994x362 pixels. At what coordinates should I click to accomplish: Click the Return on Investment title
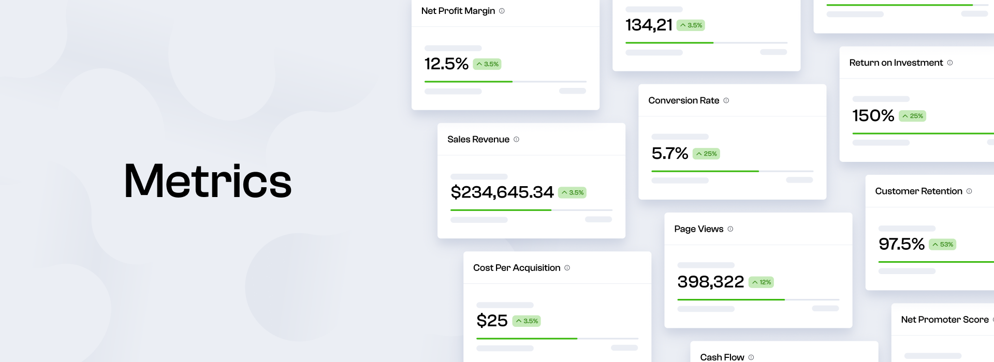click(896, 63)
